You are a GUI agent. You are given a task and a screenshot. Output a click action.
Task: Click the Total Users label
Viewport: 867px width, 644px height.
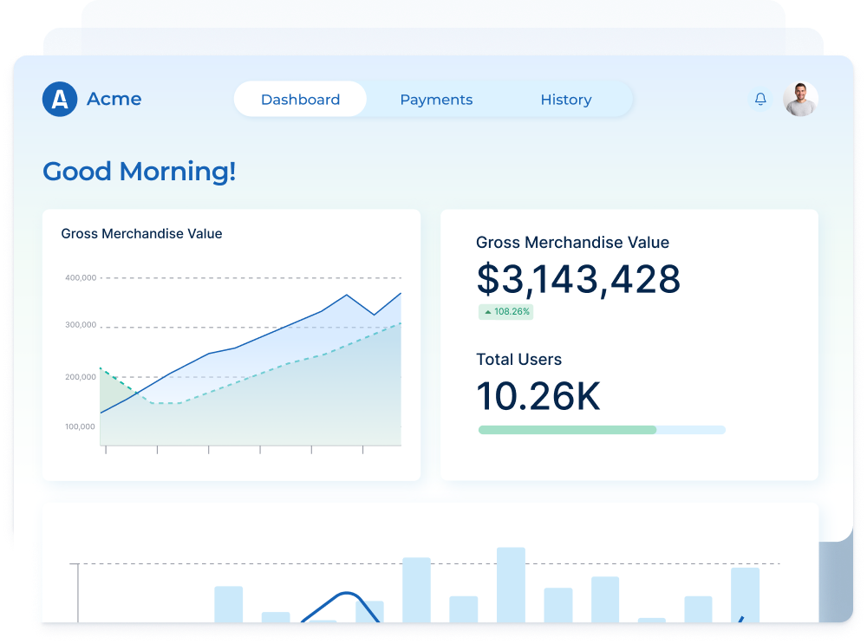point(518,360)
